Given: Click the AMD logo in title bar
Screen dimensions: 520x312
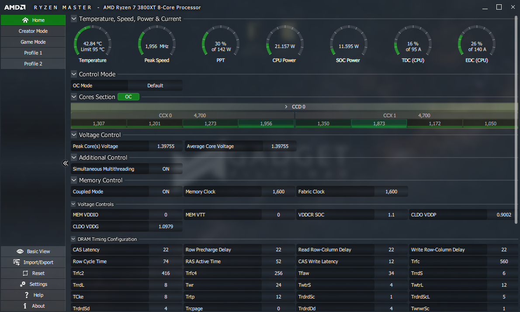Looking at the screenshot, I should (x=15, y=7).
